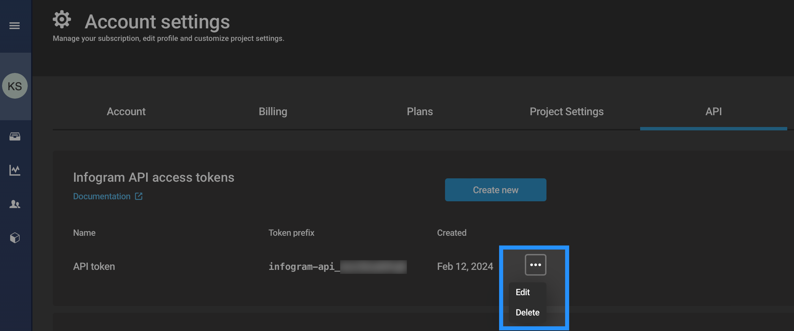Open the analytics chart icon in sidebar
794x331 pixels.
pos(15,170)
